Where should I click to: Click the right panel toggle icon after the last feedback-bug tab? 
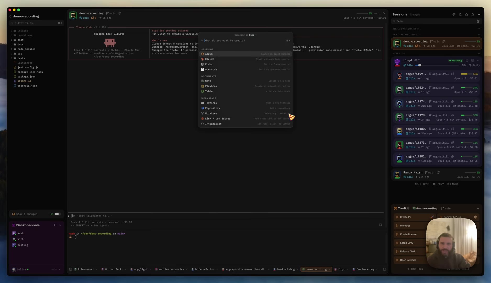point(384,269)
